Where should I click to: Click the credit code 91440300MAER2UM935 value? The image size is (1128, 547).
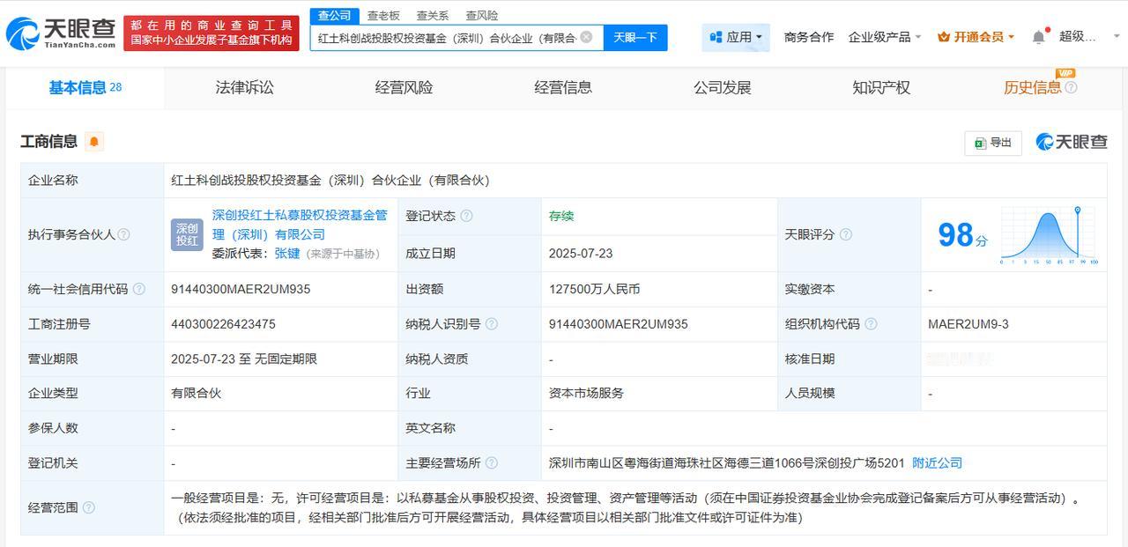tap(241, 289)
